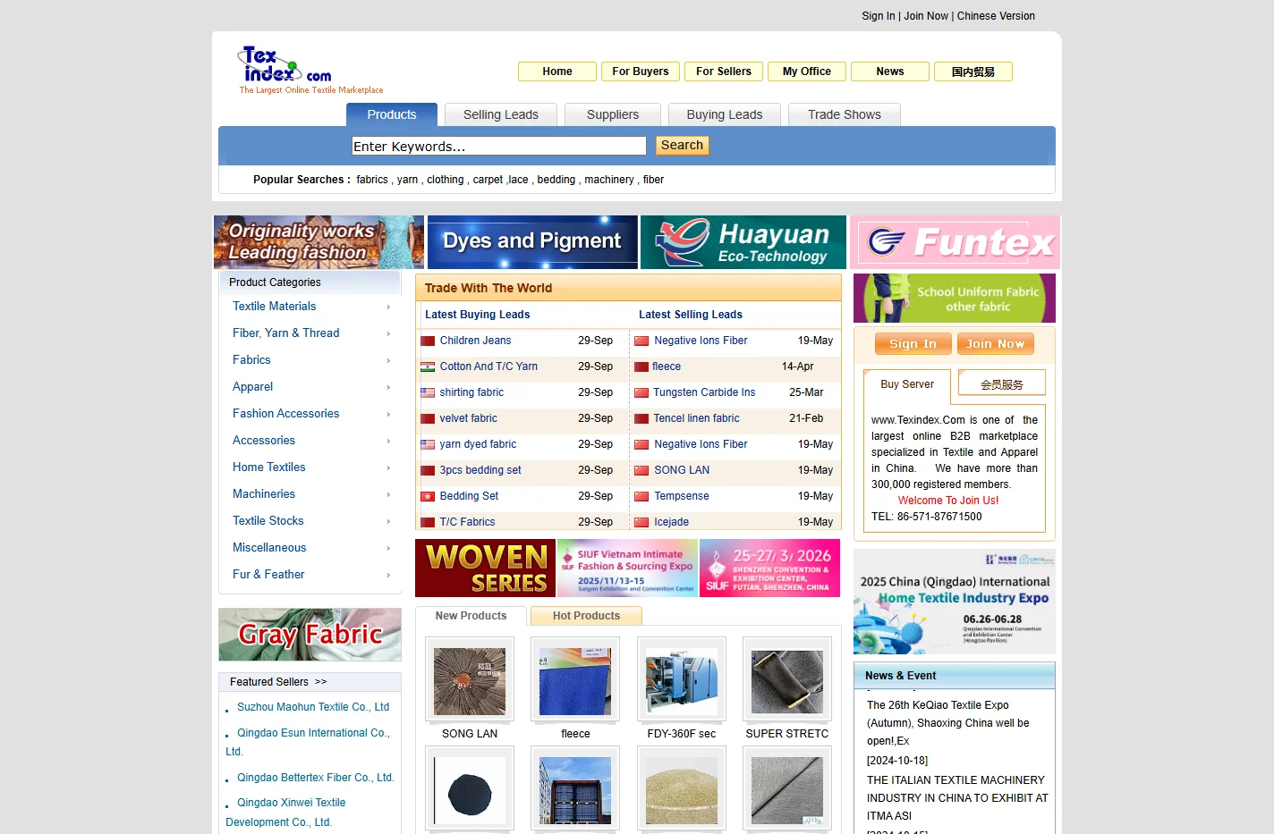This screenshot has width=1274, height=834.
Task: Click flag icon beside Tencel linen fabric
Action: tap(641, 419)
